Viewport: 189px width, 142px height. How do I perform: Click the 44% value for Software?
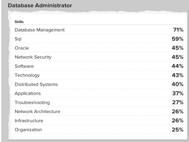tap(178, 66)
